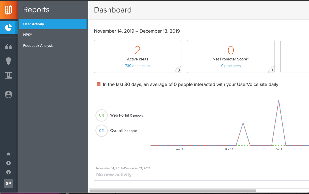
Task: Open the Feedback quotation marks icon
Action: point(8,47)
